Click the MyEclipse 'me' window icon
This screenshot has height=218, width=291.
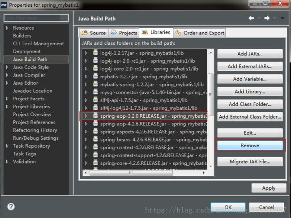(x=4, y=5)
